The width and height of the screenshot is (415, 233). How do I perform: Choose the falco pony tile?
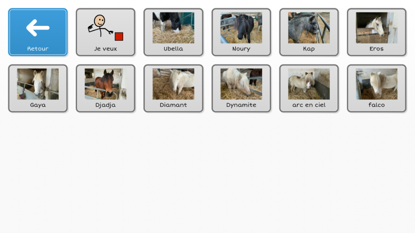click(x=376, y=88)
